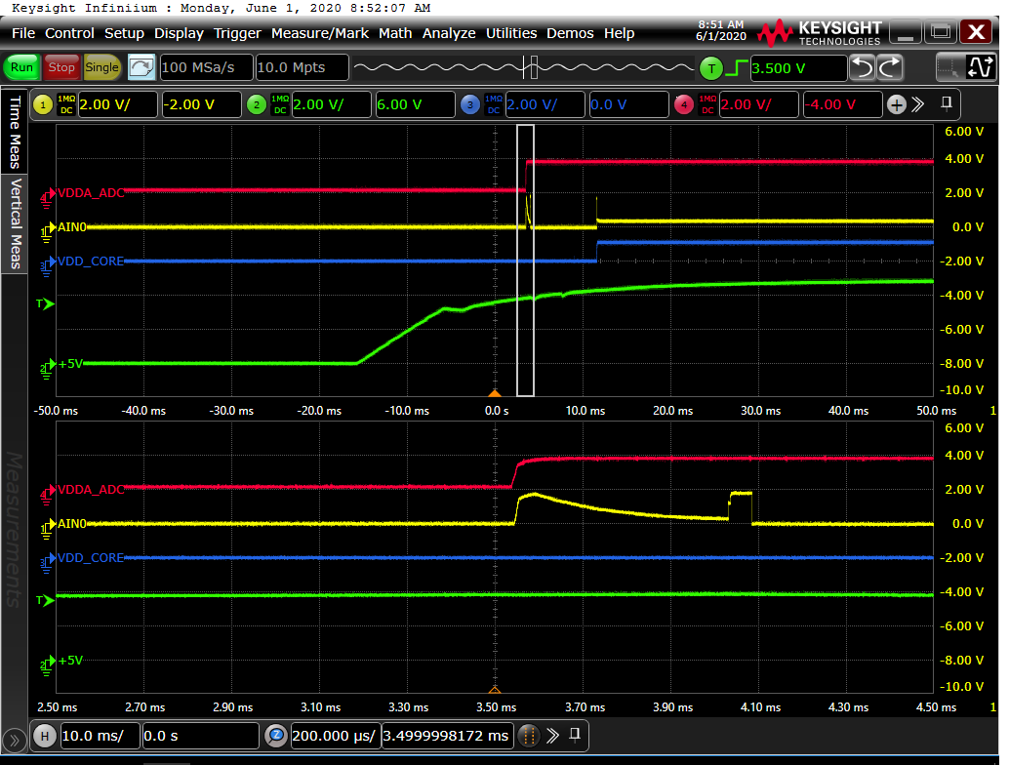This screenshot has width=1009, height=765.
Task: Open the Measurements side tab
Action: pyautogui.click(x=15, y=530)
